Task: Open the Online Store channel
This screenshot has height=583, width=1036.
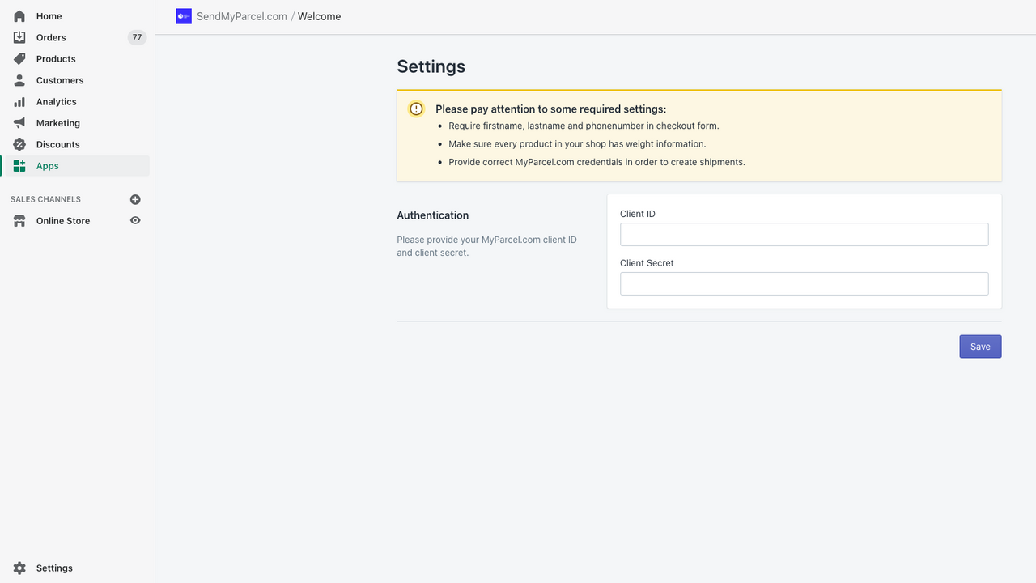Action: (x=62, y=220)
